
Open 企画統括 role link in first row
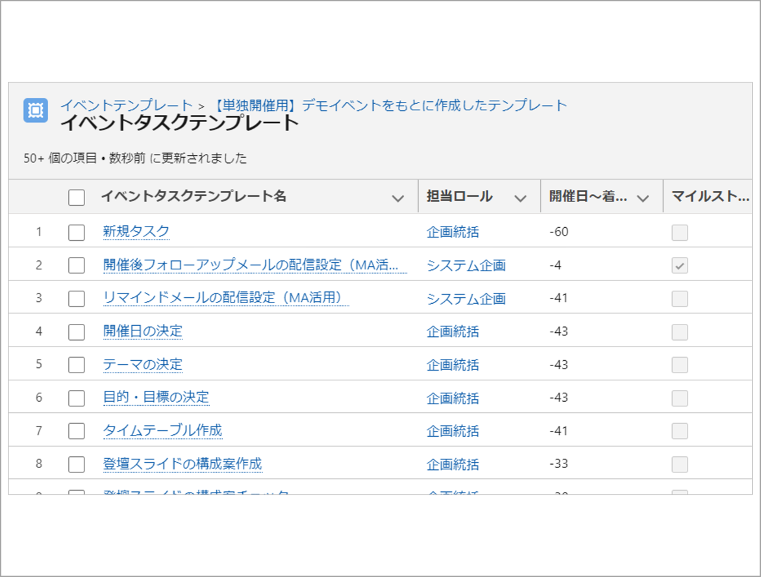pos(453,232)
